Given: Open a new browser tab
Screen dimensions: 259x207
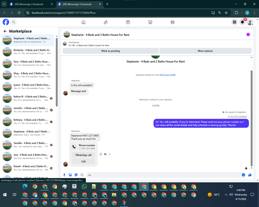Looking at the screenshot, I should point(107,4).
